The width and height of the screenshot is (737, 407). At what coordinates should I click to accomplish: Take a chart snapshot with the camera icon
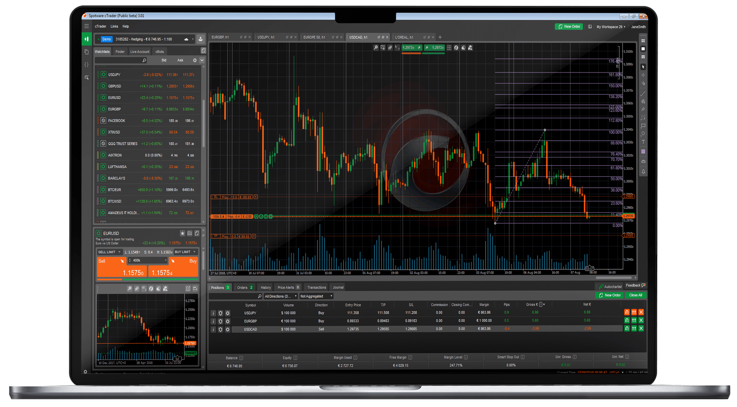click(x=643, y=161)
